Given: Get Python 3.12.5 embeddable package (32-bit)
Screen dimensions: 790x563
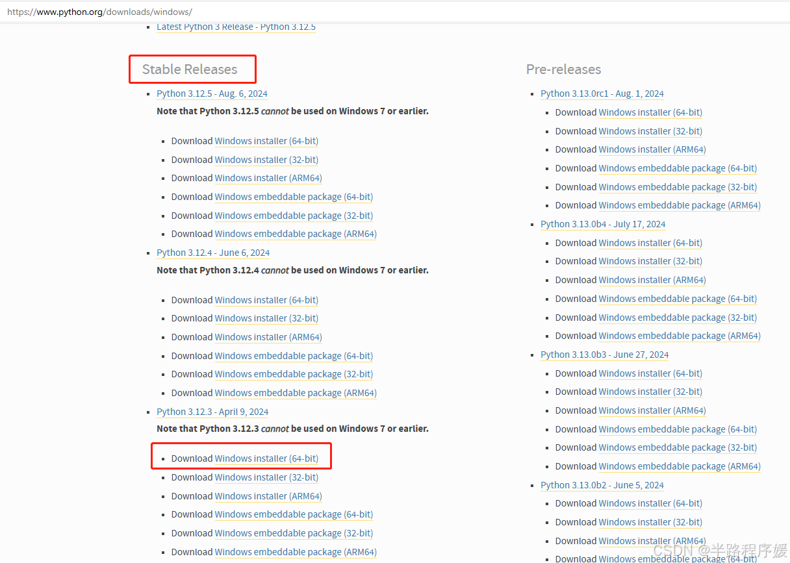Looking at the screenshot, I should (294, 216).
